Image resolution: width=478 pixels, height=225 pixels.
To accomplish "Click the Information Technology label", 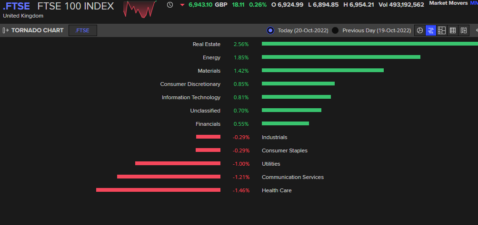I will pyautogui.click(x=191, y=97).
